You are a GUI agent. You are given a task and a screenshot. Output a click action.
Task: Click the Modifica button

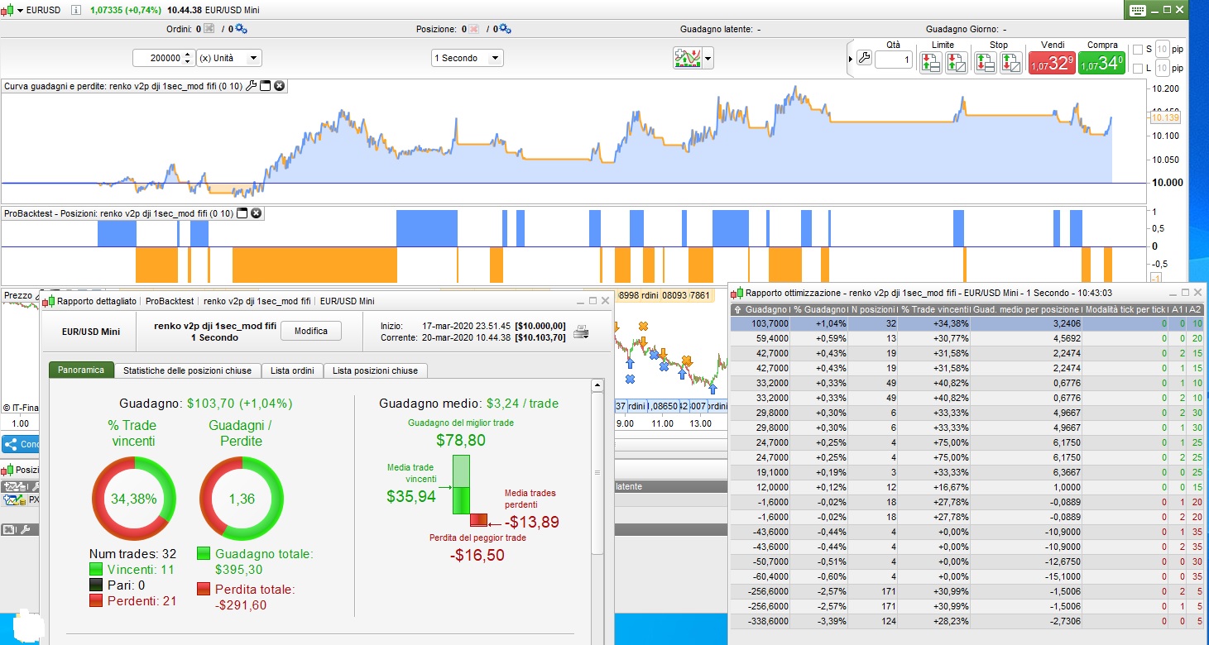[x=310, y=331]
